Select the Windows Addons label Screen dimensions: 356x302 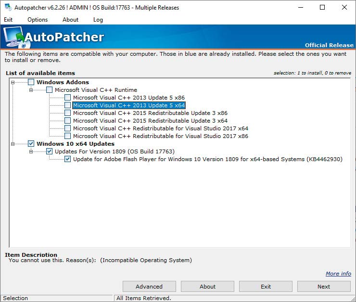tap(63, 82)
